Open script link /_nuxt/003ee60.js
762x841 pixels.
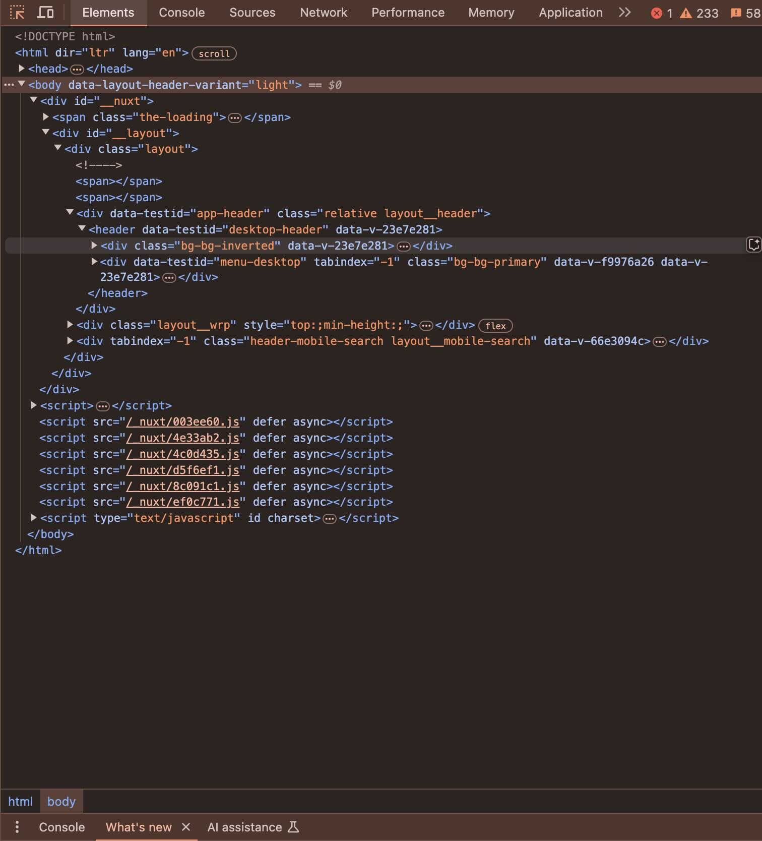pos(182,422)
